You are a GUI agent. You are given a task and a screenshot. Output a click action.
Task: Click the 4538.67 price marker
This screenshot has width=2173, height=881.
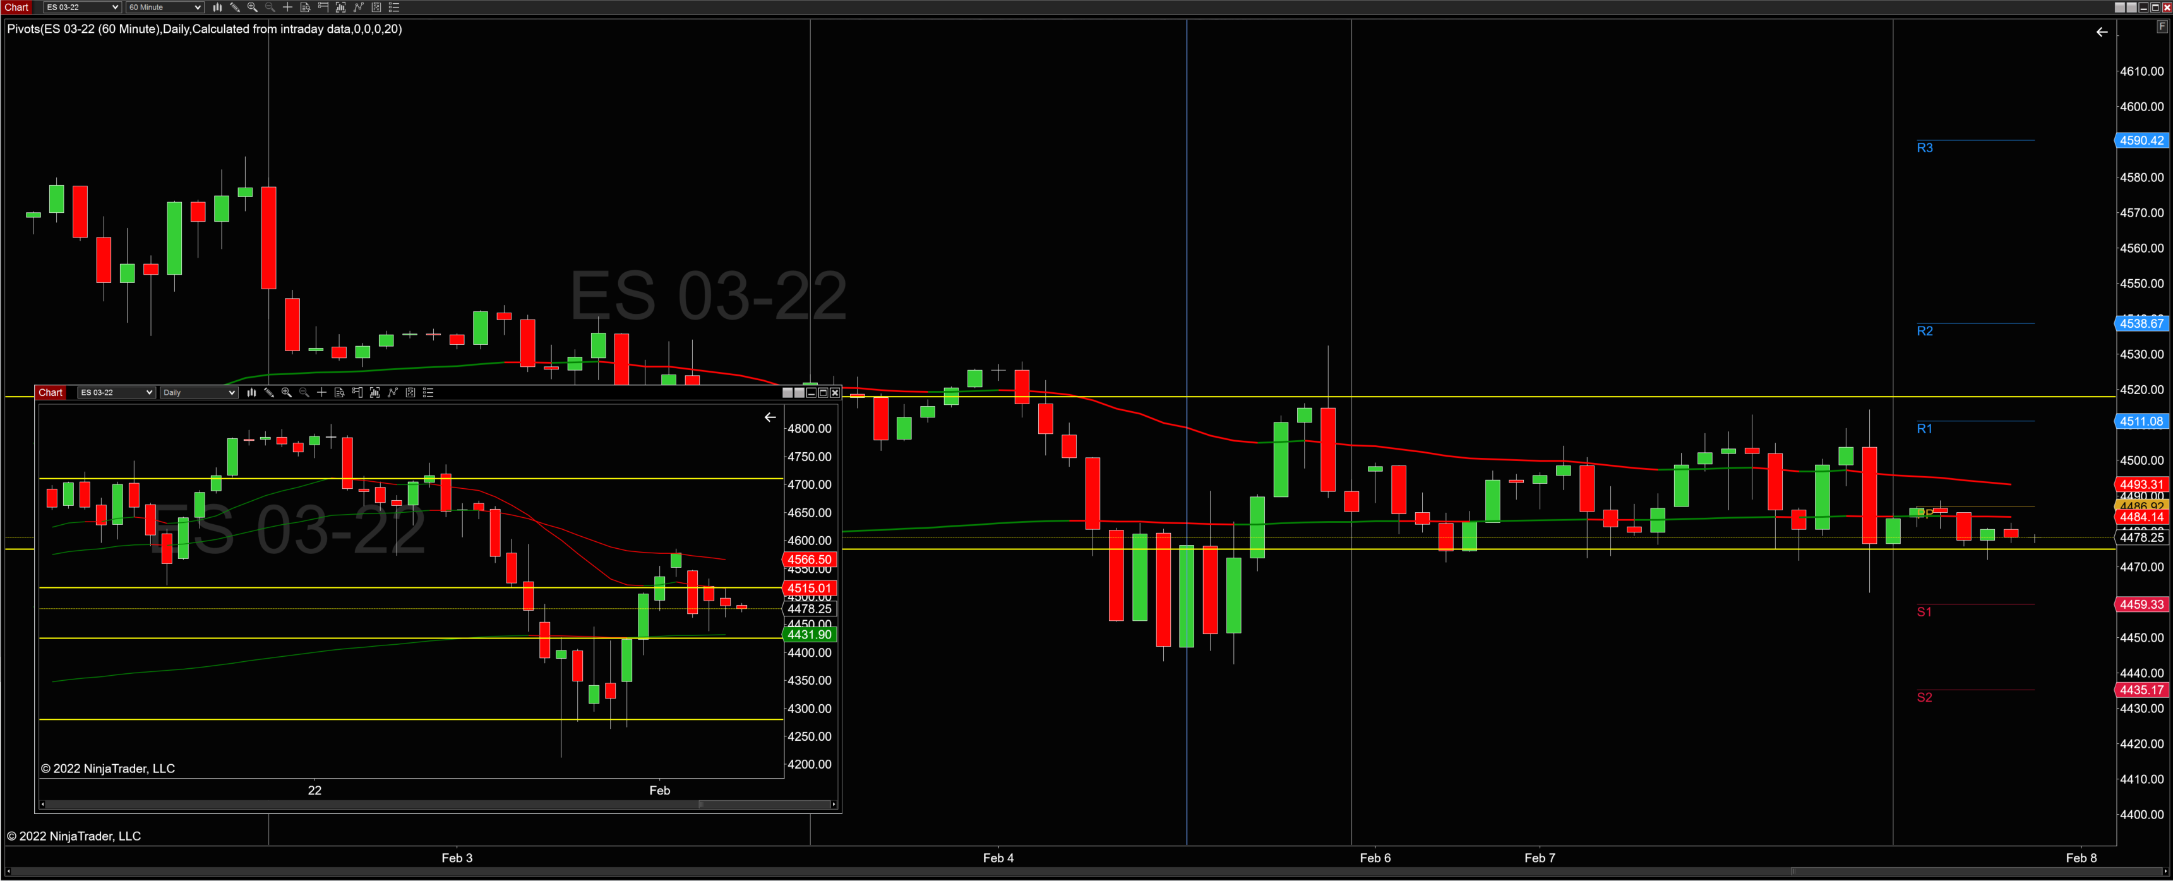click(2141, 323)
